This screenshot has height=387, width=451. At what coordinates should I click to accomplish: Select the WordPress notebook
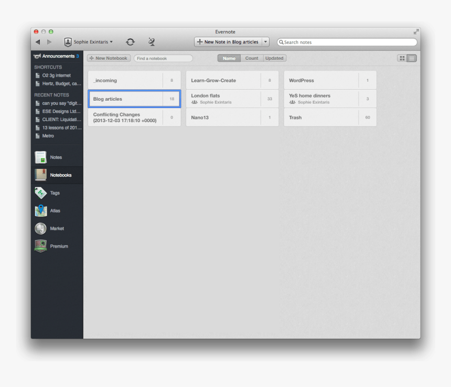(330, 81)
